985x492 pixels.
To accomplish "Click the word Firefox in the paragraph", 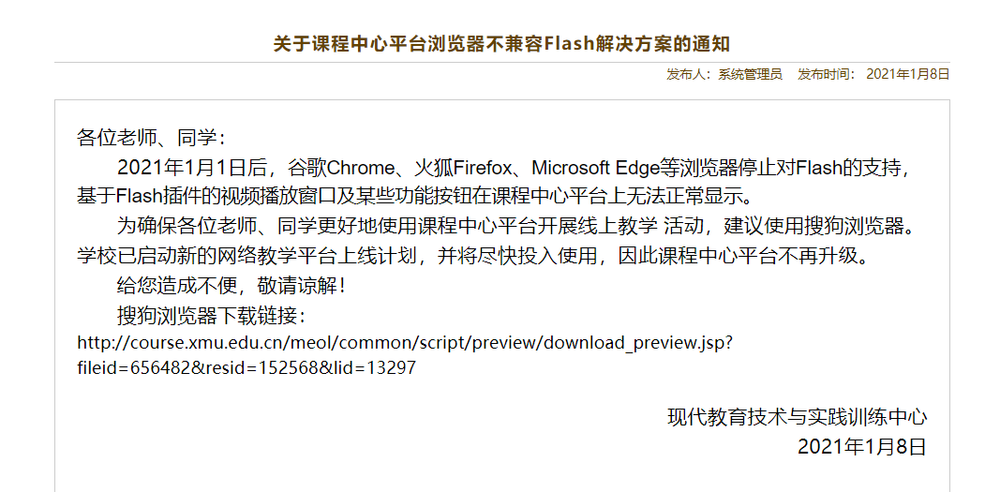I will [483, 168].
